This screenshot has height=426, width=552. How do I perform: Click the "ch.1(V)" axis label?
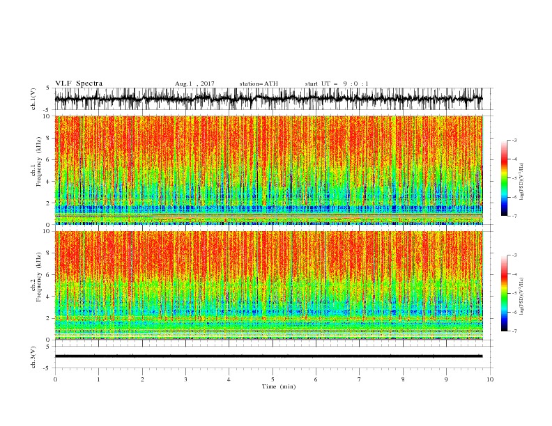pyautogui.click(x=33, y=99)
